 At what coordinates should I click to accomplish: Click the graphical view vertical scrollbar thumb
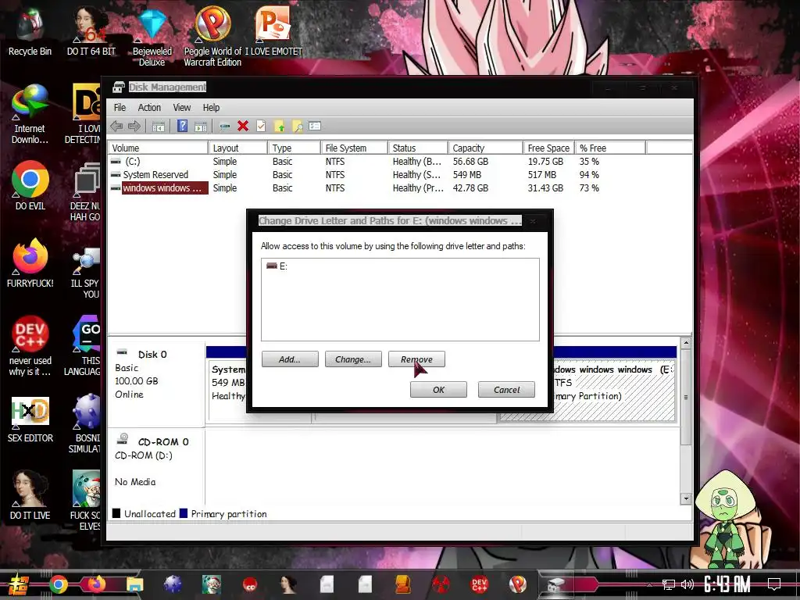pos(686,397)
